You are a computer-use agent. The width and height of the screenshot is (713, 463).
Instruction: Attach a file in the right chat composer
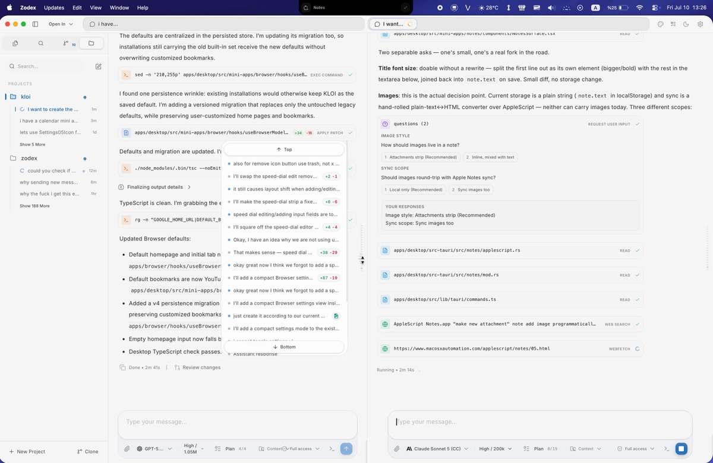[397, 449]
